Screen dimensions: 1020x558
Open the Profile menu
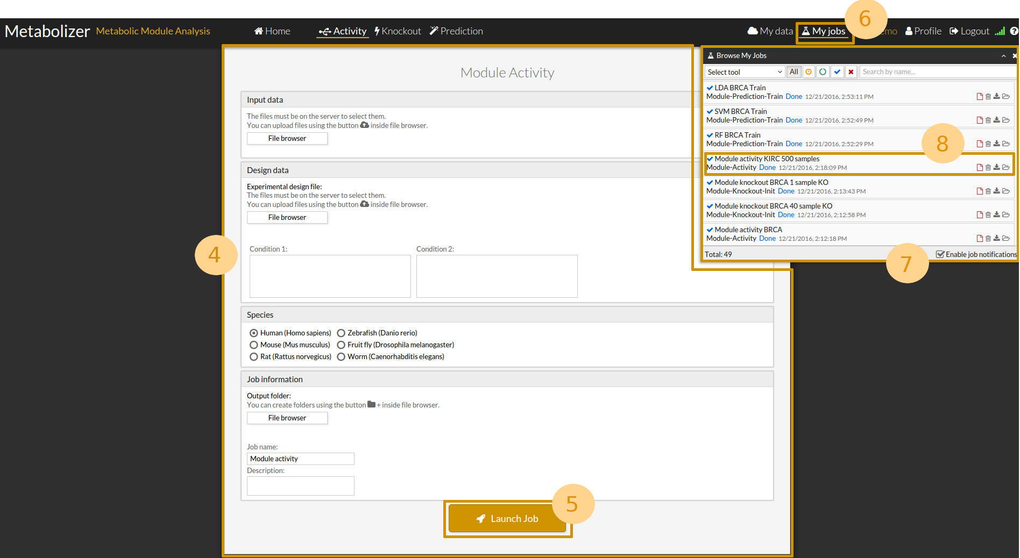pos(923,31)
